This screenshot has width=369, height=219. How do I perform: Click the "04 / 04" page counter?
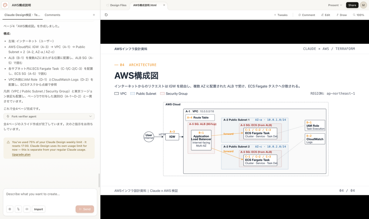click(x=347, y=191)
